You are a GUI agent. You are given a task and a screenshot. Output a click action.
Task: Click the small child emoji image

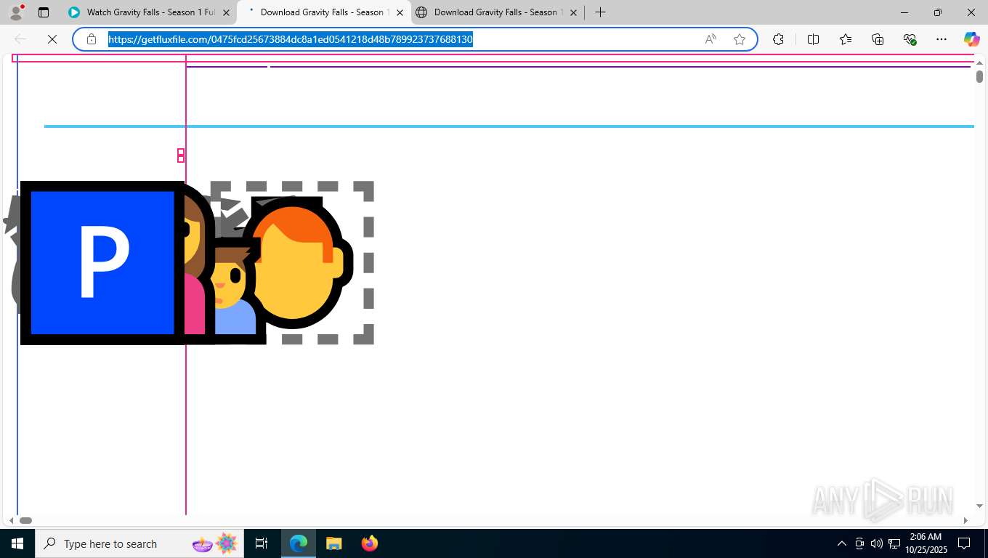point(236,291)
